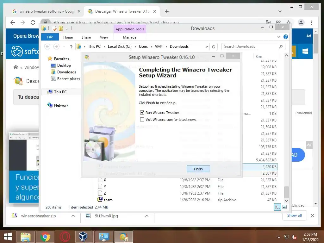The width and height of the screenshot is (324, 243).
Task: Click Finish in Winaero Tweaker setup
Action: (x=198, y=169)
